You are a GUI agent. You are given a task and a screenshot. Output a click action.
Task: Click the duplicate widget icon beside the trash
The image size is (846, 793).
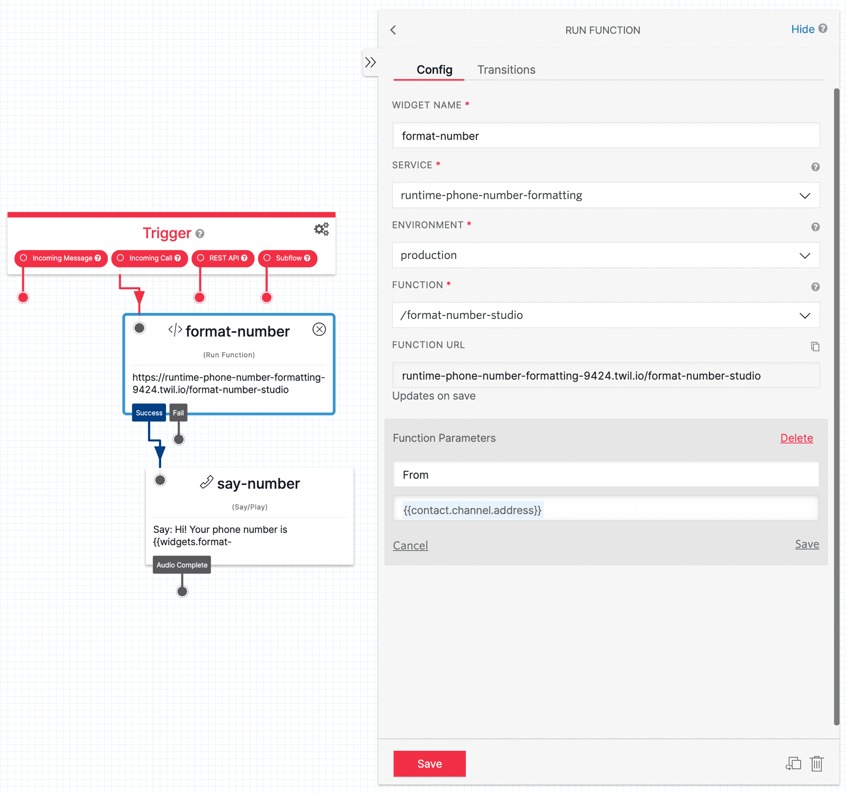pos(793,763)
